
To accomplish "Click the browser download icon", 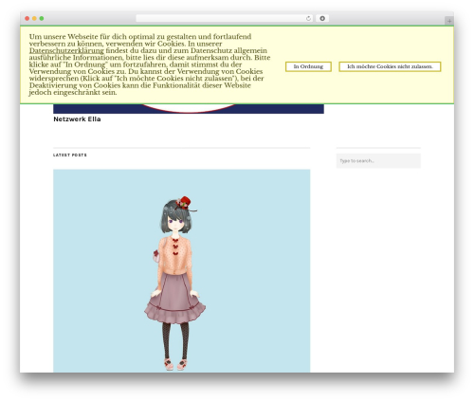I will click(x=322, y=19).
